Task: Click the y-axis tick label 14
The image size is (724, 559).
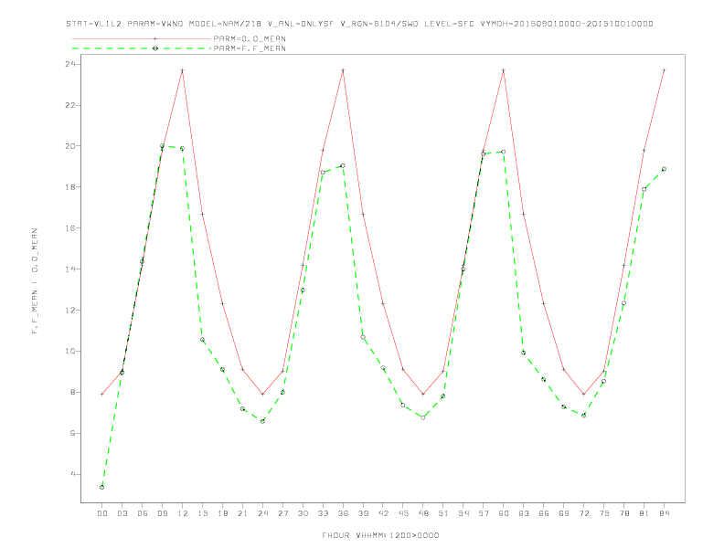Action: pos(70,269)
